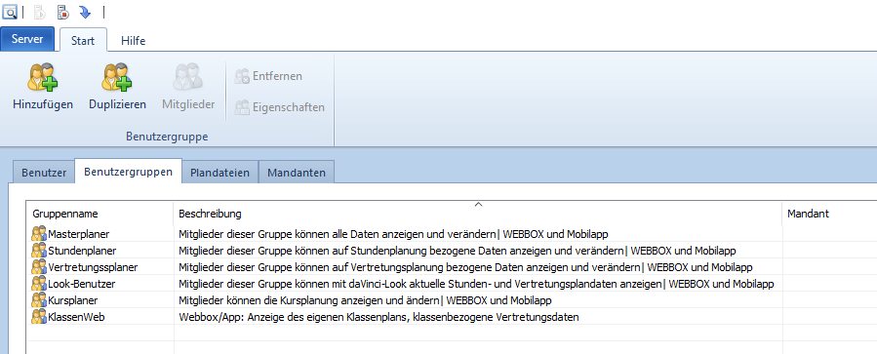Image resolution: width=877 pixels, height=354 pixels.
Task: Click the sort arrow above the Beschreibung column
Action: (478, 205)
